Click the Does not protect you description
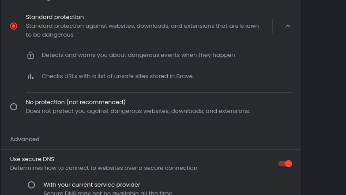This screenshot has height=195, width=346. pos(138,111)
